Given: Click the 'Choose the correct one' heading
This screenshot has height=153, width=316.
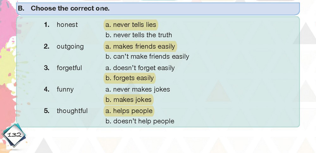Looking at the screenshot, I should 70,9.
